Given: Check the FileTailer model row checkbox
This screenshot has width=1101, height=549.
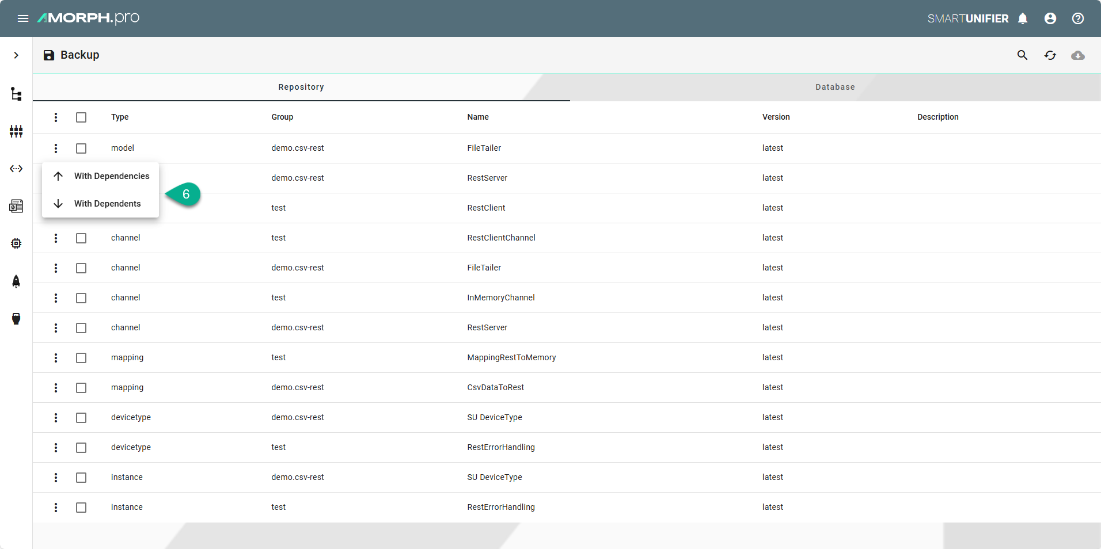Looking at the screenshot, I should tap(81, 148).
